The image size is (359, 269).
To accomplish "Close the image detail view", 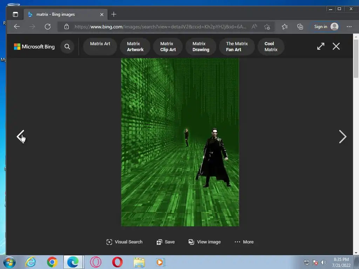I will pos(336,47).
